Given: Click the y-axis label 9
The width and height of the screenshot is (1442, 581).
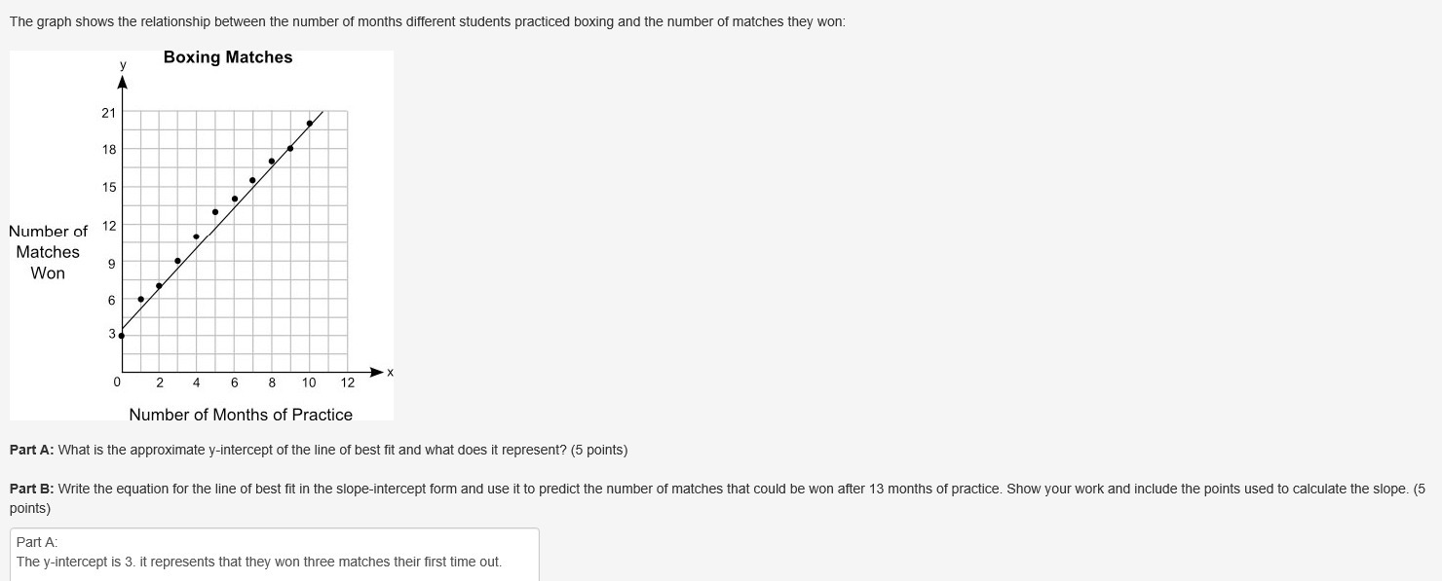Looking at the screenshot, I should pos(112,263).
